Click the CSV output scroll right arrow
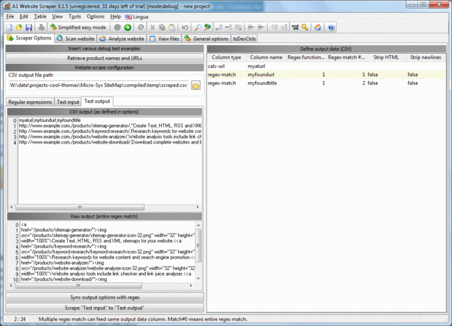The image size is (452, 326). pyautogui.click(x=198, y=207)
